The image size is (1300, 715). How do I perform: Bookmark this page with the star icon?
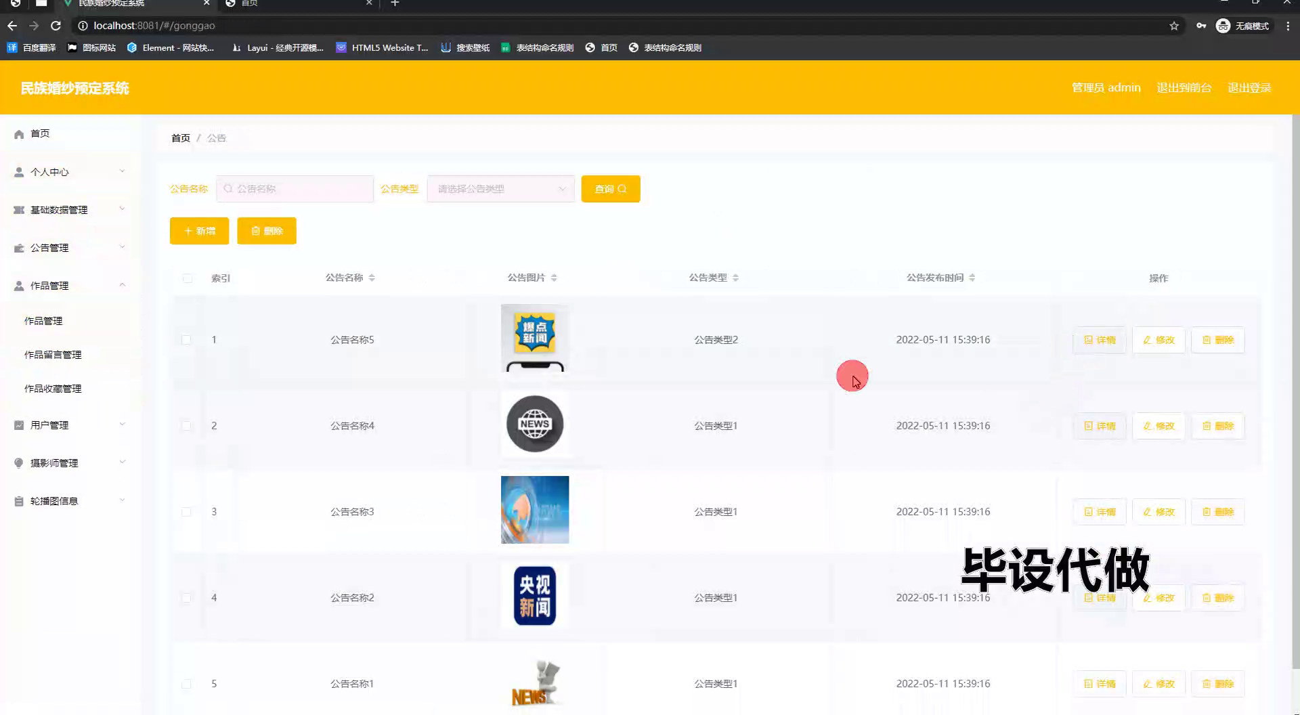[x=1174, y=26]
